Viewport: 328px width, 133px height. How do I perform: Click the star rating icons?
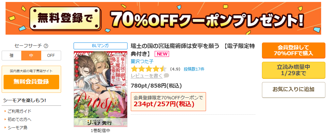click(x=149, y=69)
